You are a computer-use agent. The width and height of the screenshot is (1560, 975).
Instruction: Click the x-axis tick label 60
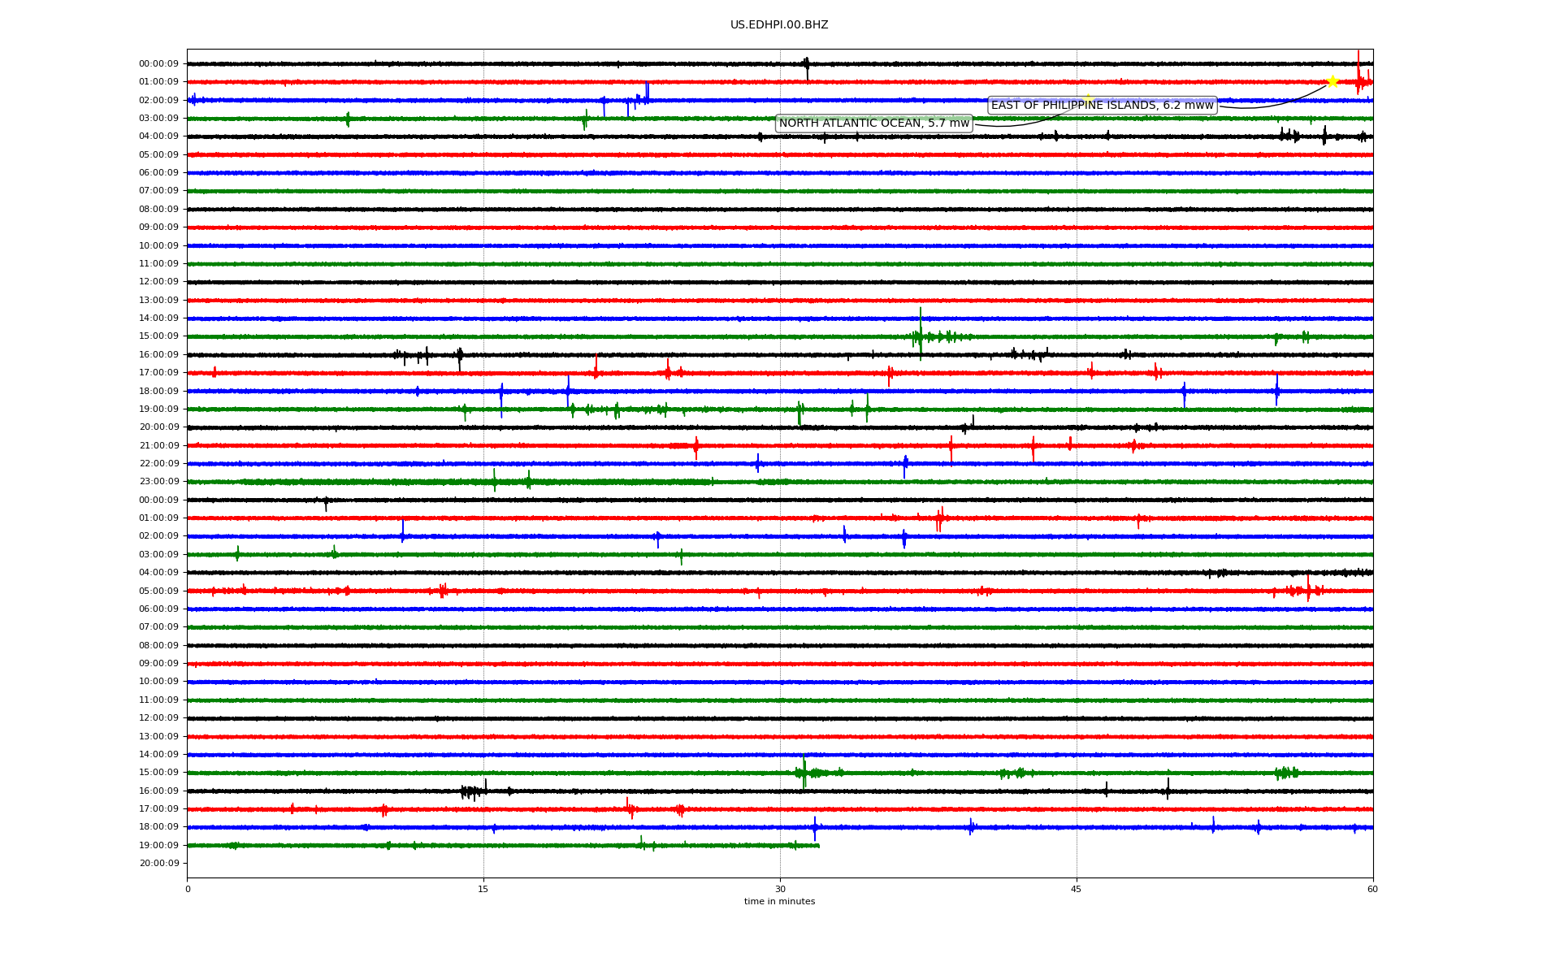[1372, 889]
